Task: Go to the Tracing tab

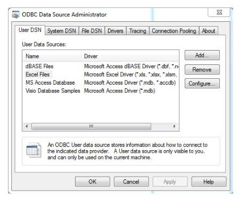Action: tap(138, 31)
